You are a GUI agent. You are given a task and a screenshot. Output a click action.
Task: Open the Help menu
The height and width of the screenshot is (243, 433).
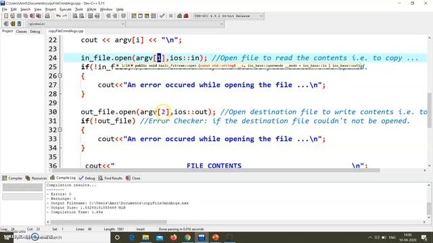tap(120, 9)
